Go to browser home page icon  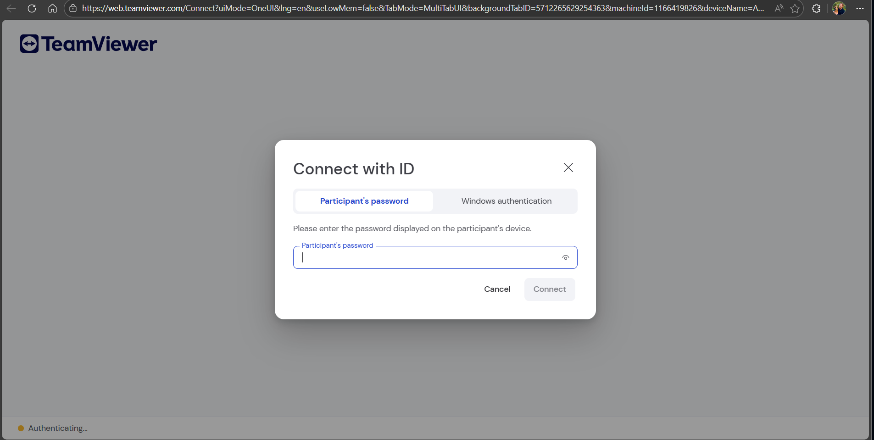coord(52,8)
